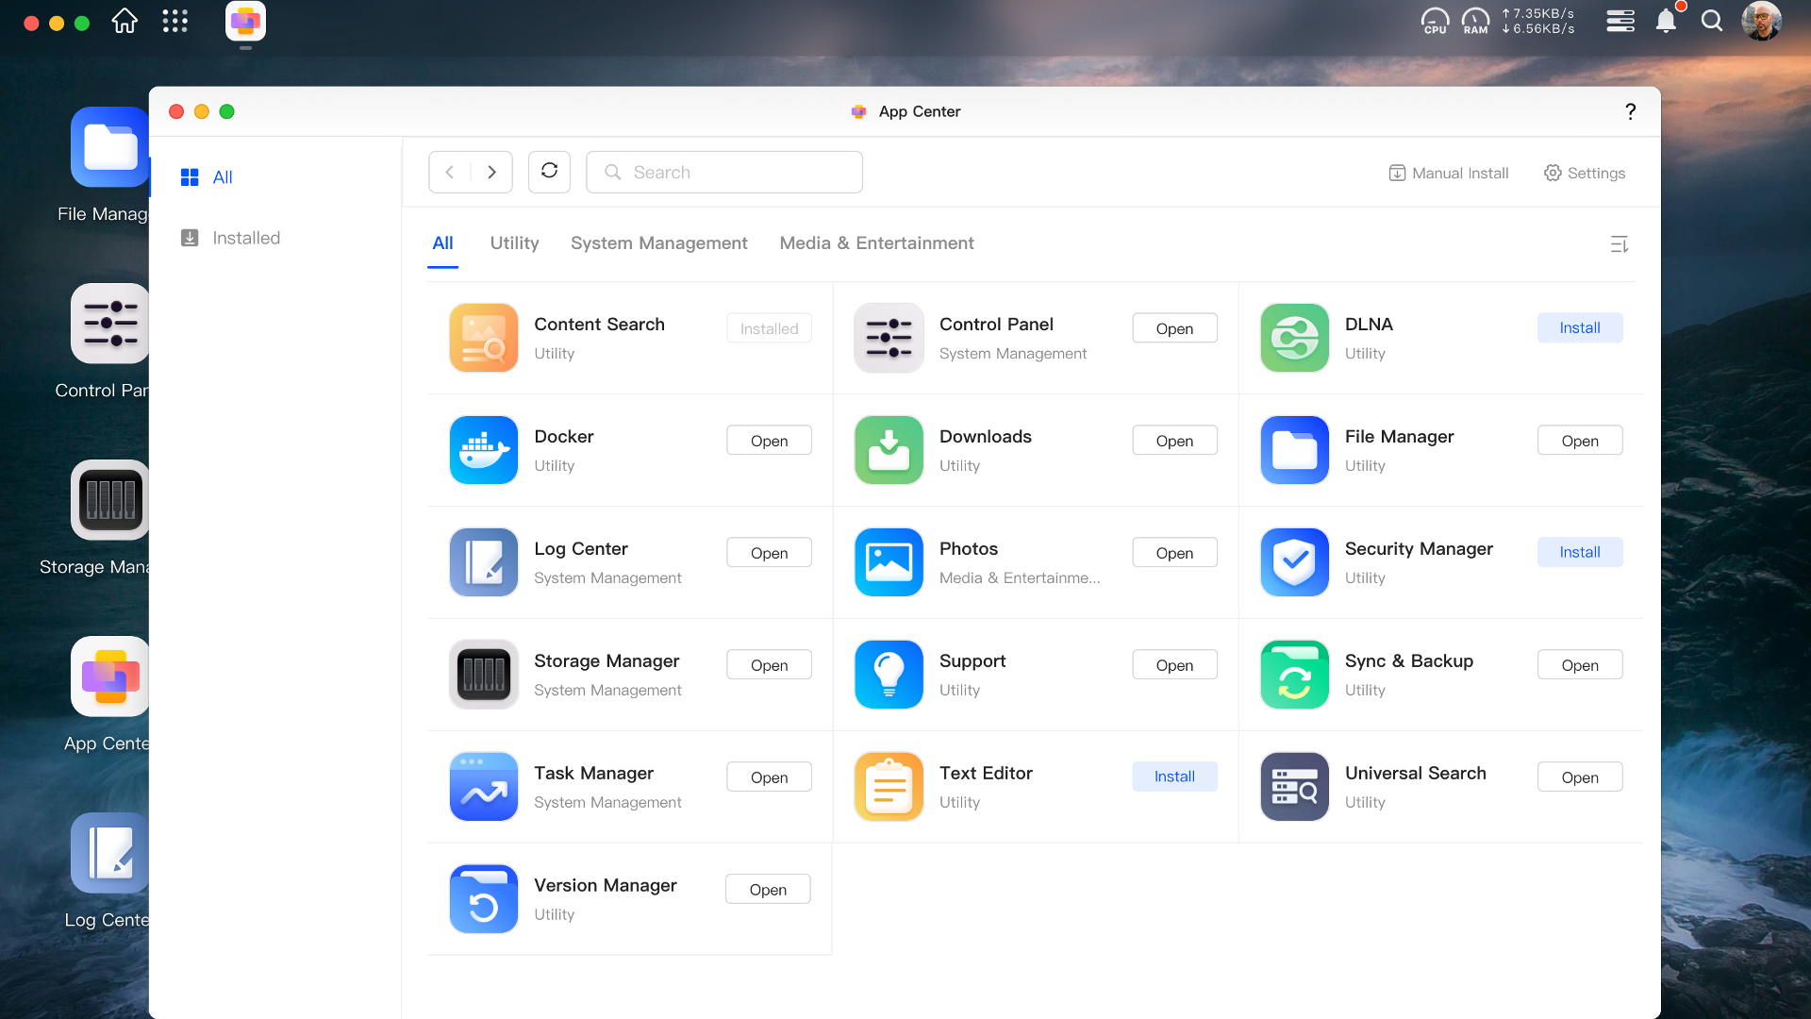Open the Version Manager app
1811x1019 pixels.
pos(768,889)
